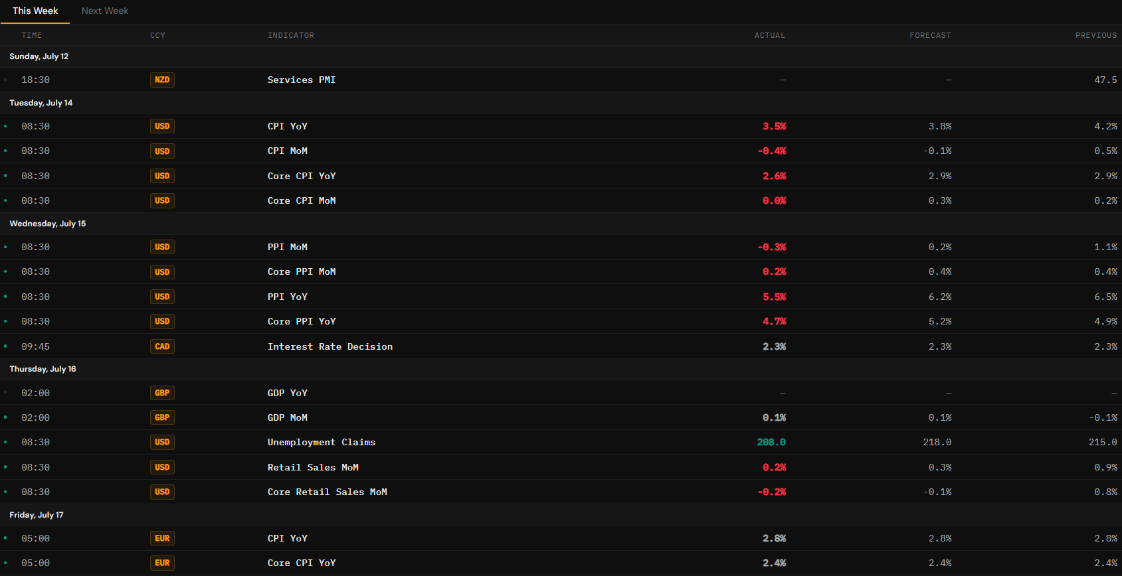Click the USD badge beside Unemployment Claims
The image size is (1122, 576).
pyautogui.click(x=162, y=442)
